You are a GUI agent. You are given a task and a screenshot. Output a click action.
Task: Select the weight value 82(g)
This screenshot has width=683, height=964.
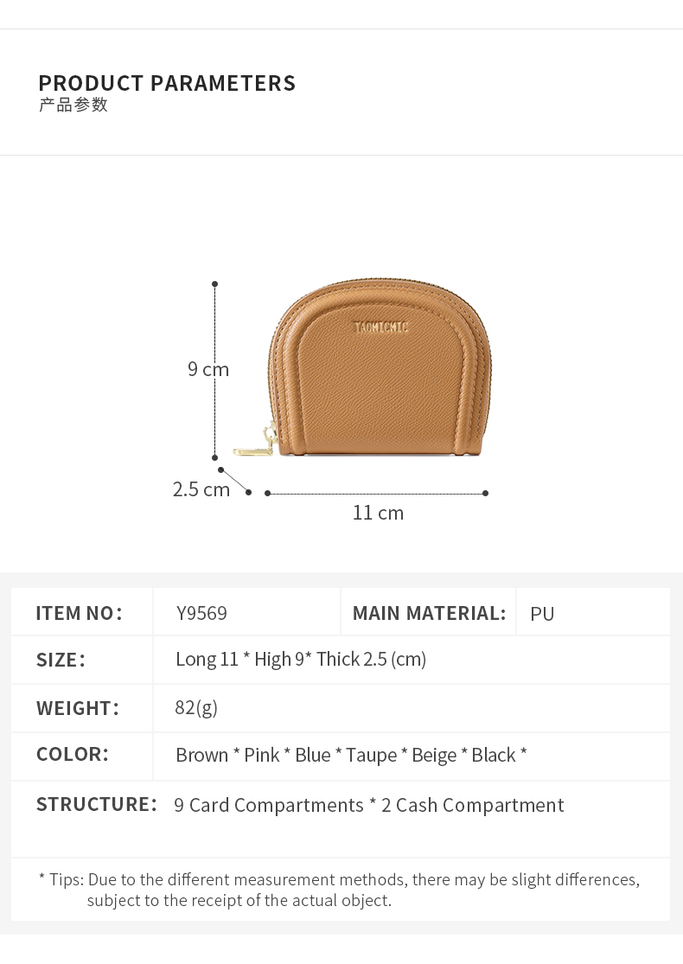[196, 708]
